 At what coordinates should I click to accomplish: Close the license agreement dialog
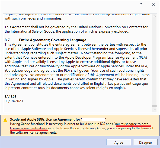(153, 5)
